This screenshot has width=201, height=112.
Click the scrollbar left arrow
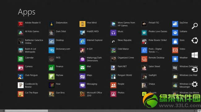tap(3, 111)
